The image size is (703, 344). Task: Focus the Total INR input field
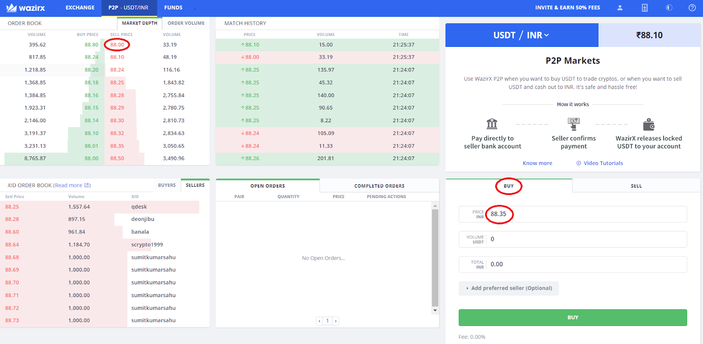(573, 264)
